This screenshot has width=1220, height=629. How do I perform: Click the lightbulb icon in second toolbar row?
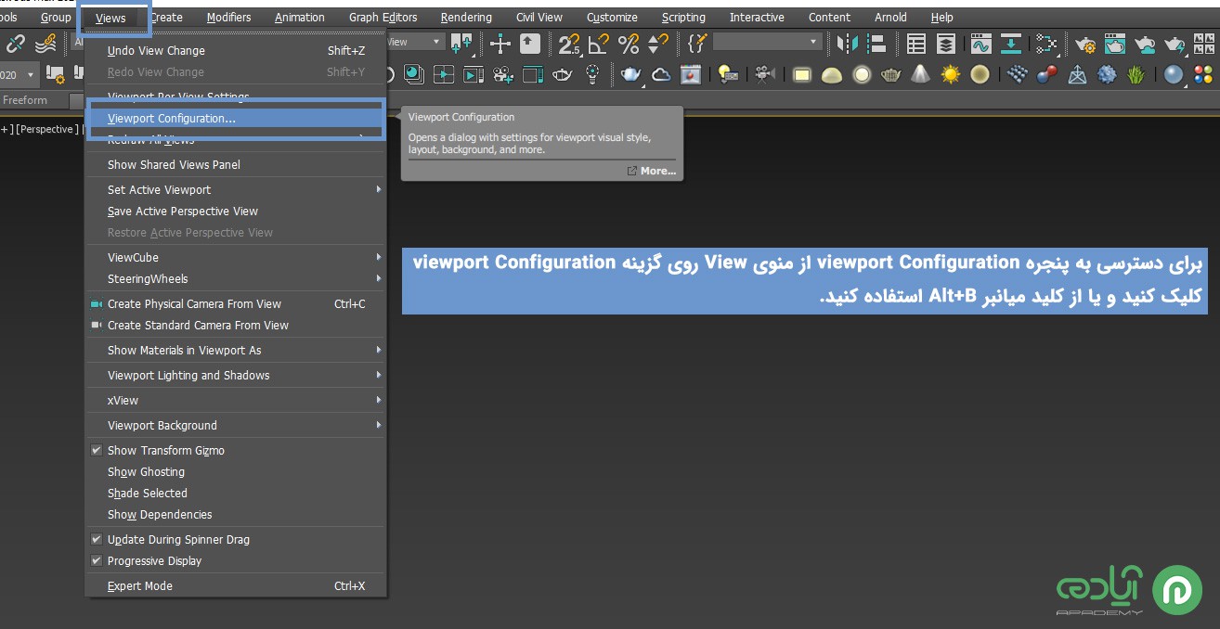(x=593, y=74)
